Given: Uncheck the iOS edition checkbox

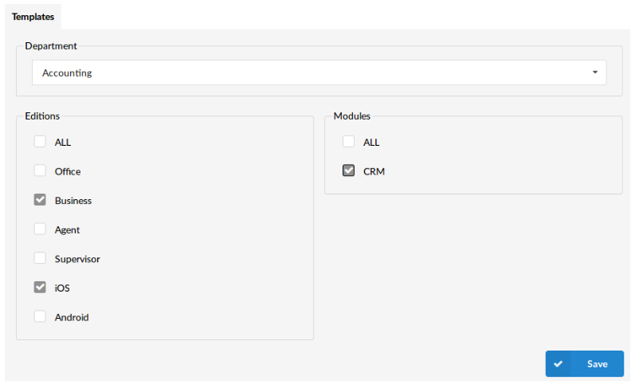Looking at the screenshot, I should point(40,287).
